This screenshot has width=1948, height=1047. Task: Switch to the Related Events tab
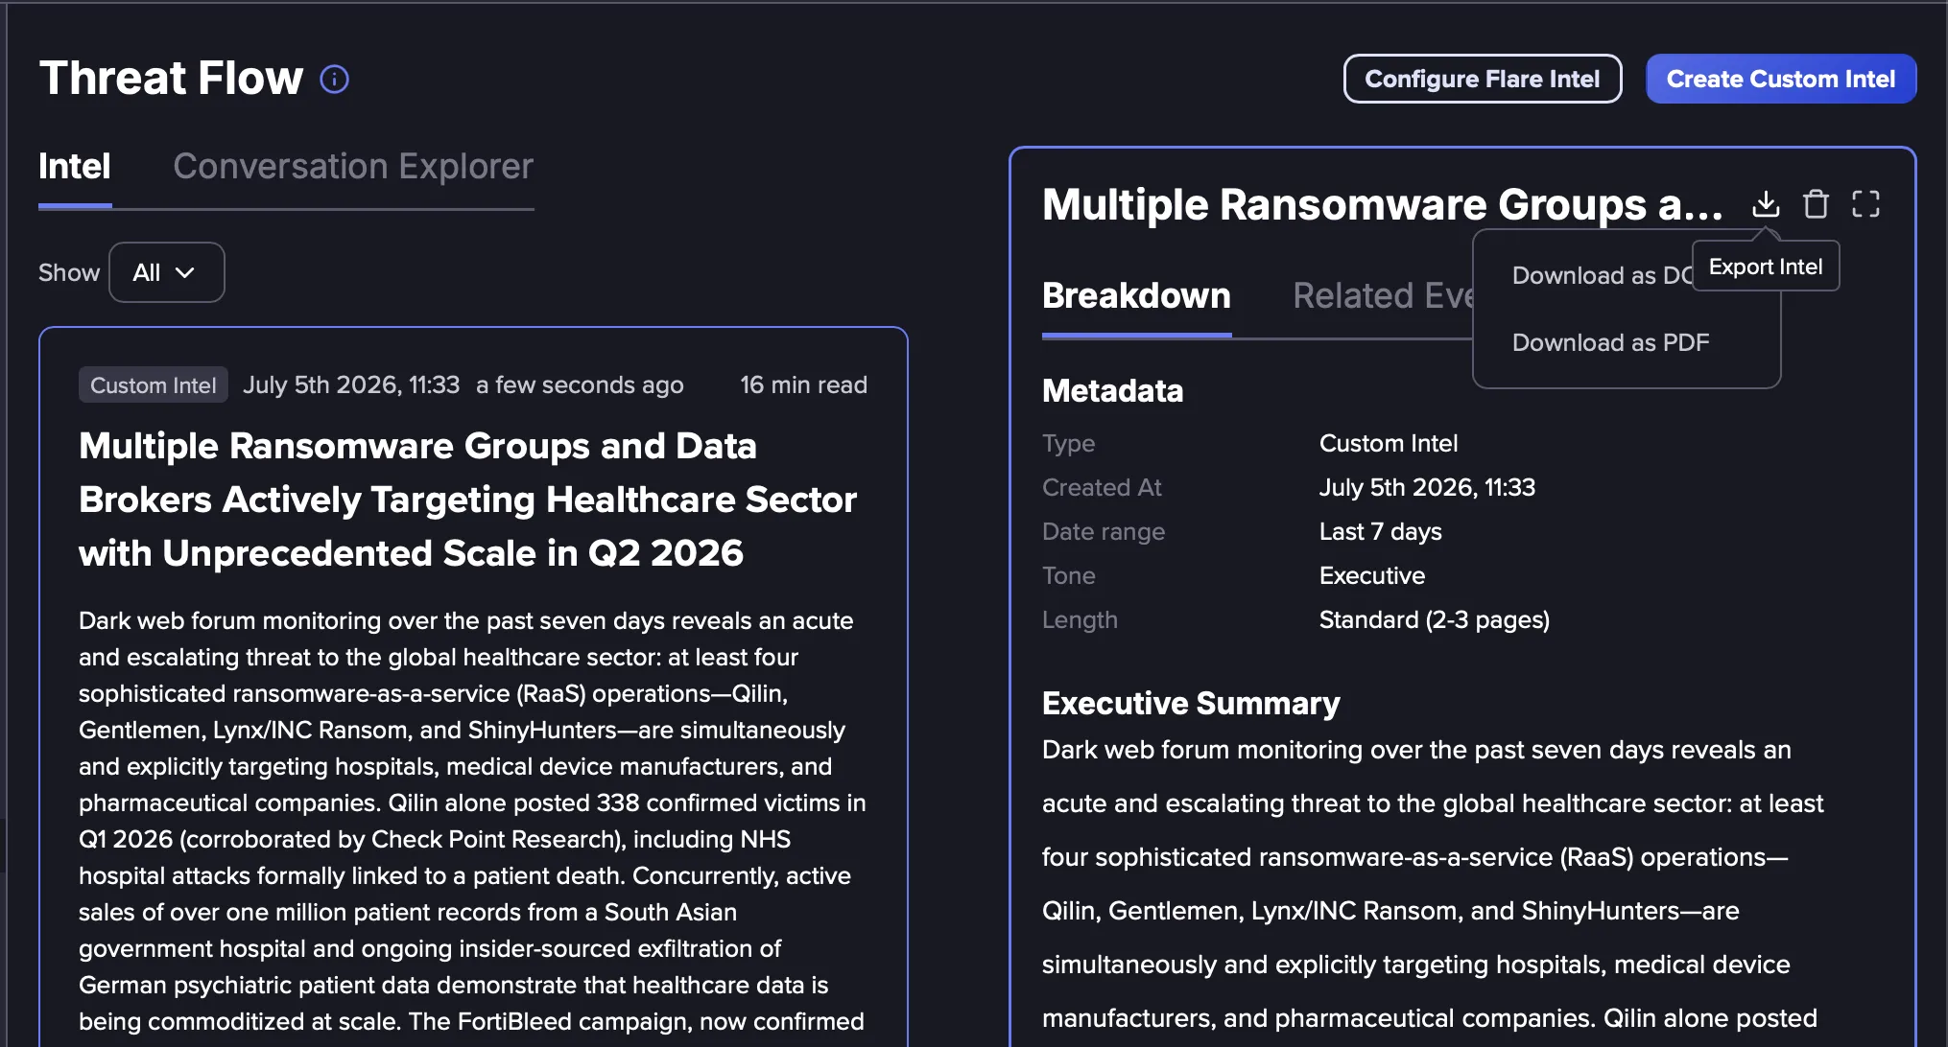pyautogui.click(x=1383, y=295)
